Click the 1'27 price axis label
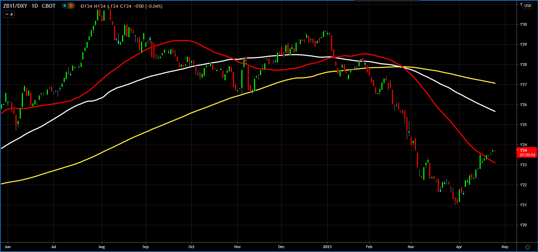This screenshot has height=252, width=538. coord(524,84)
